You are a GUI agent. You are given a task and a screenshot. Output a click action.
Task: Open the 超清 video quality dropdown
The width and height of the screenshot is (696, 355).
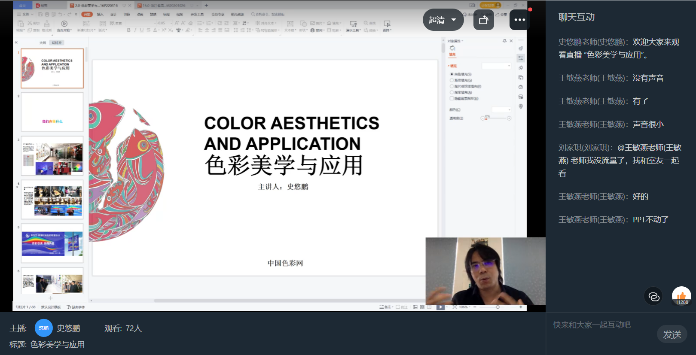[443, 20]
